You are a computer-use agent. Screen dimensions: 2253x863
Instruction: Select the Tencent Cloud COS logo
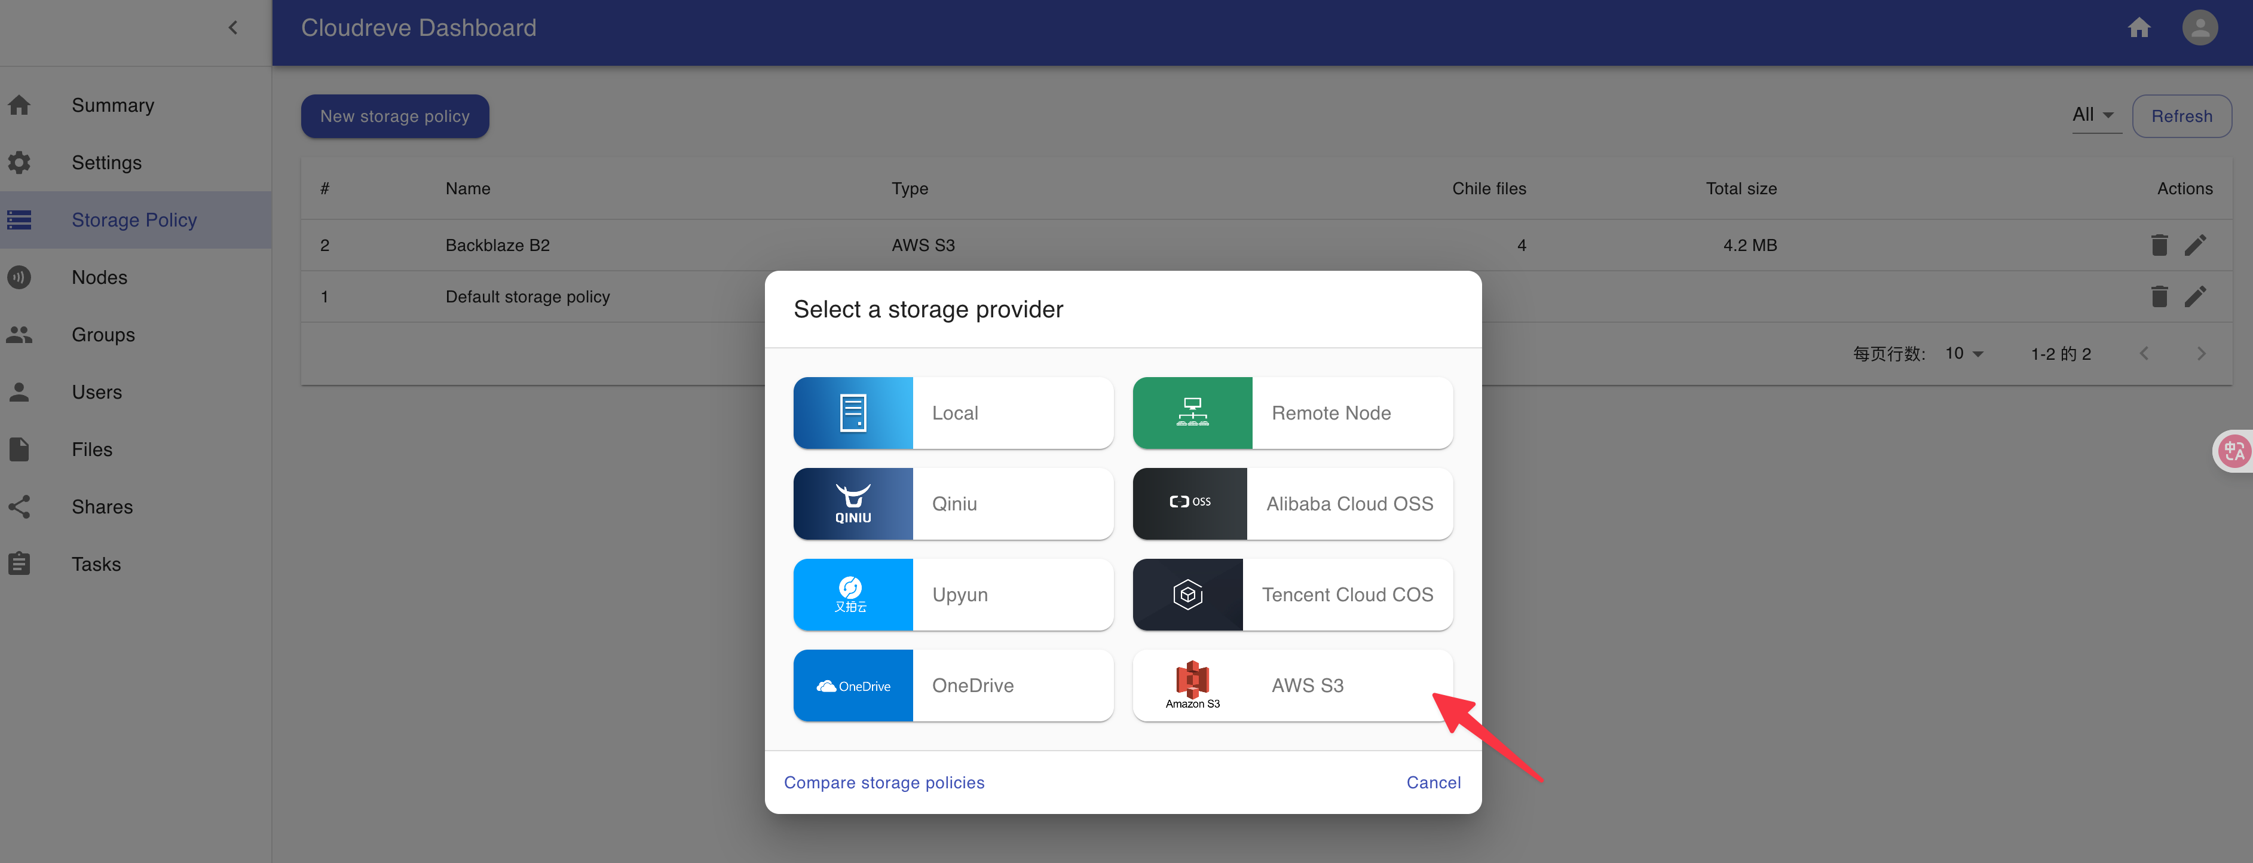[1187, 595]
